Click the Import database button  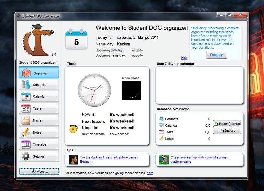pos(227,131)
